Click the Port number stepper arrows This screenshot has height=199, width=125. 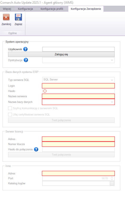tap(112, 178)
